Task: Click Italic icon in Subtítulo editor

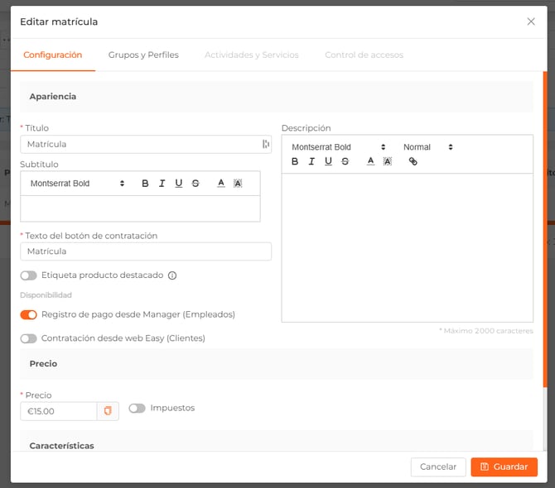Action: (162, 184)
